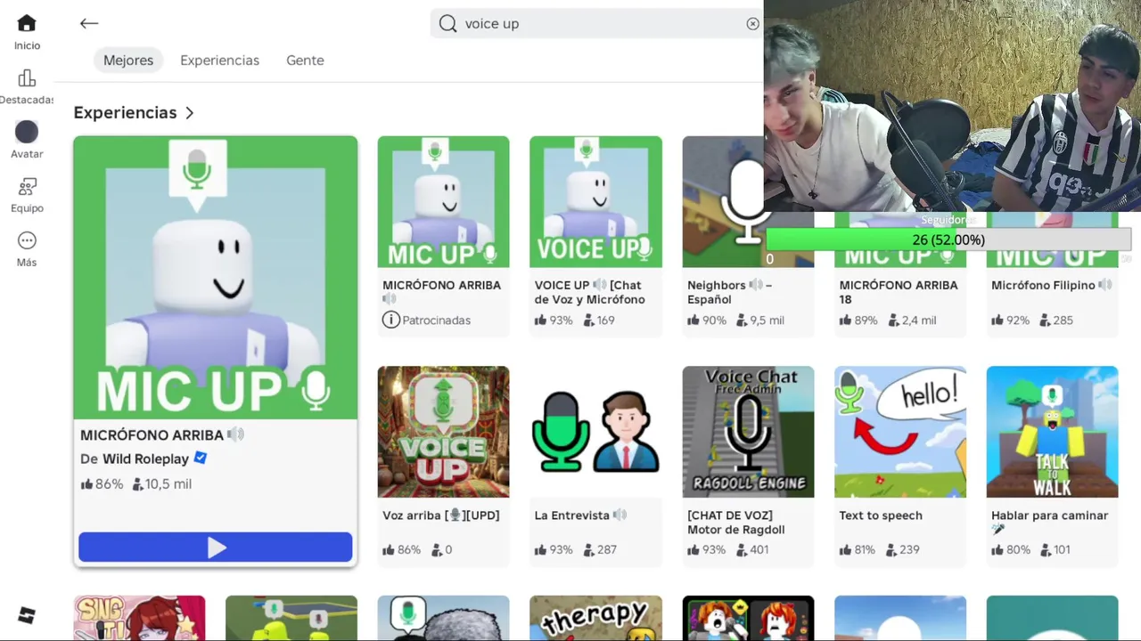
Task: Open the Inicio home icon
Action: (x=27, y=23)
